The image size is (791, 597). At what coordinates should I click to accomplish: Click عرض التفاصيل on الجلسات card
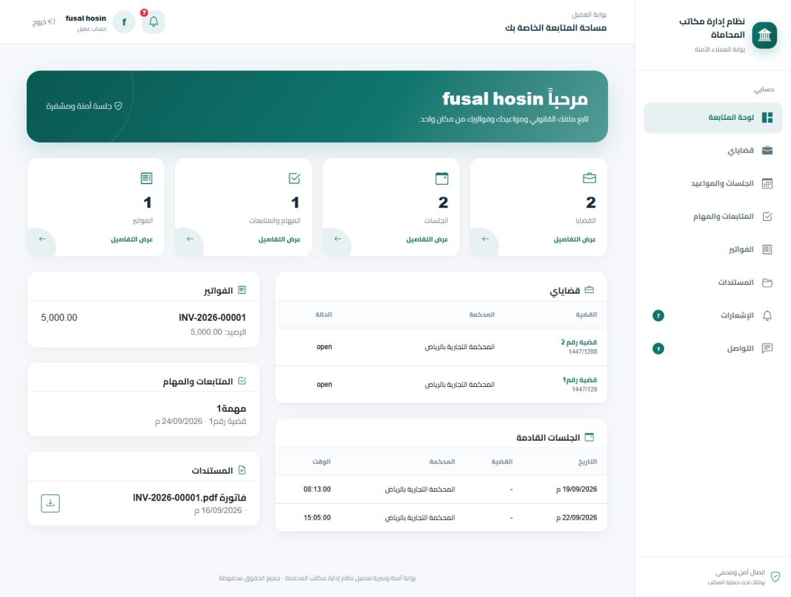tap(427, 239)
